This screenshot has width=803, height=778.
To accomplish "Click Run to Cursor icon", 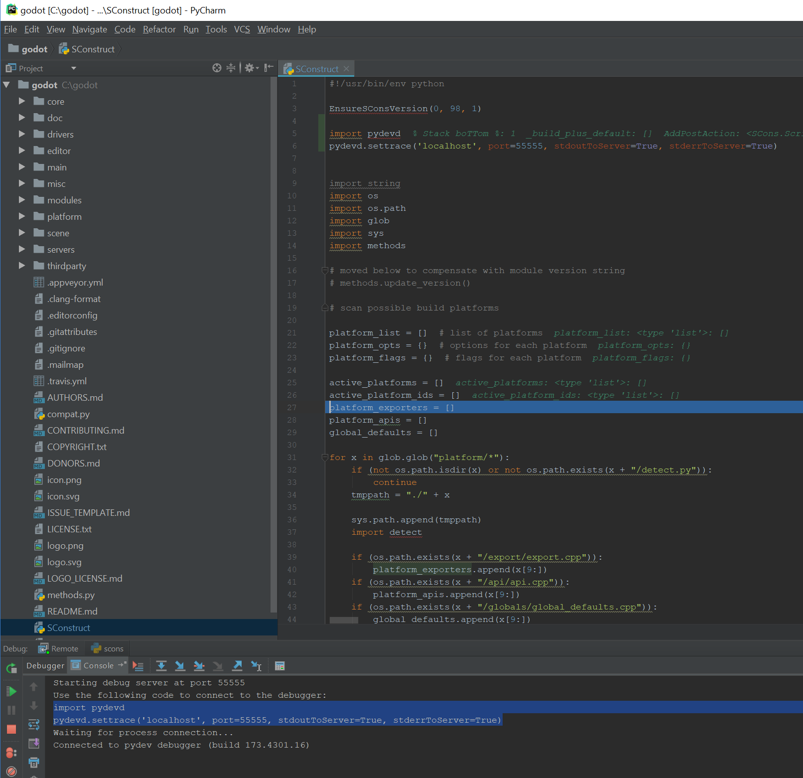I will pos(257,666).
